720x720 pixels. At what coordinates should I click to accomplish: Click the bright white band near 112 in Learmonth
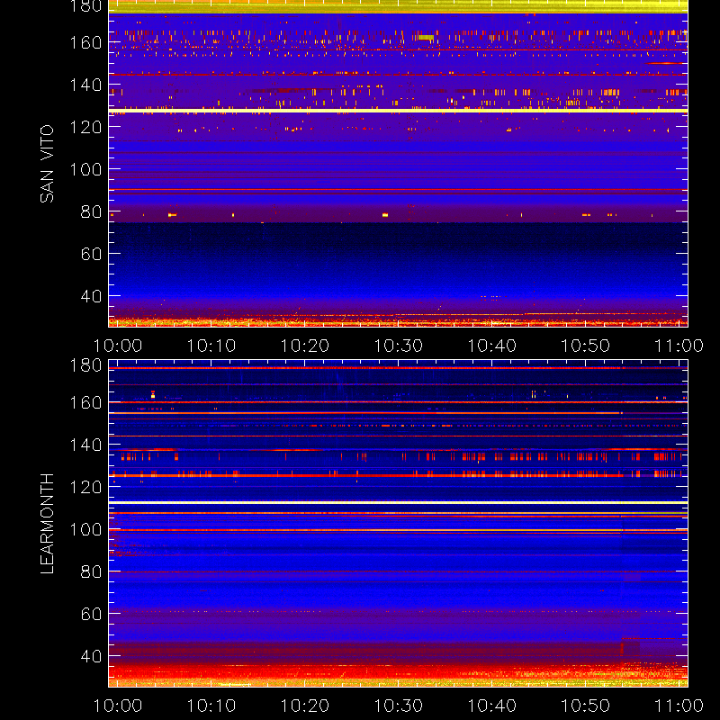point(398,503)
